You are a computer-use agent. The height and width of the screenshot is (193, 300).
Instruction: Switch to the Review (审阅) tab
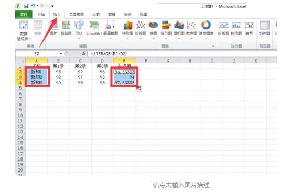(127, 14)
